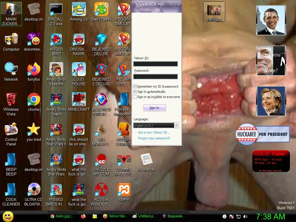Select the RUSSIA INVADES radiation icon

pyautogui.click(x=101, y=195)
